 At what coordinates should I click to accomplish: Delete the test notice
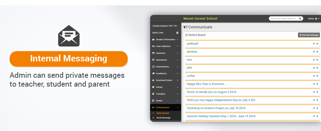[x=317, y=60]
